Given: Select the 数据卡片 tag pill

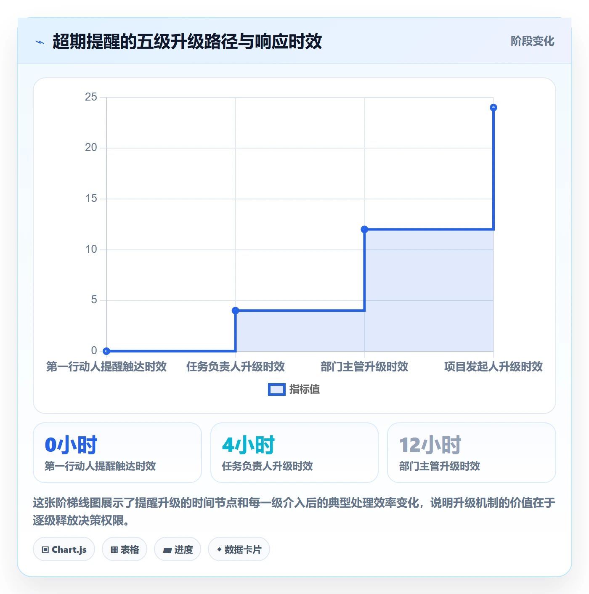Looking at the screenshot, I should pyautogui.click(x=239, y=549).
